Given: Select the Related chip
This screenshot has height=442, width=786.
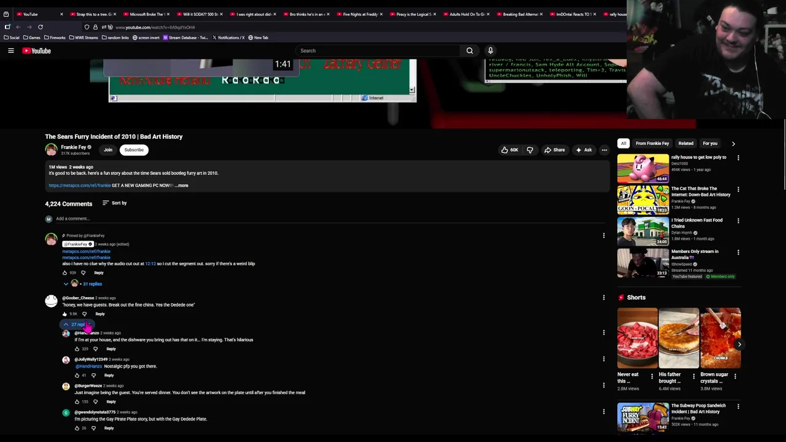Looking at the screenshot, I should (x=686, y=144).
